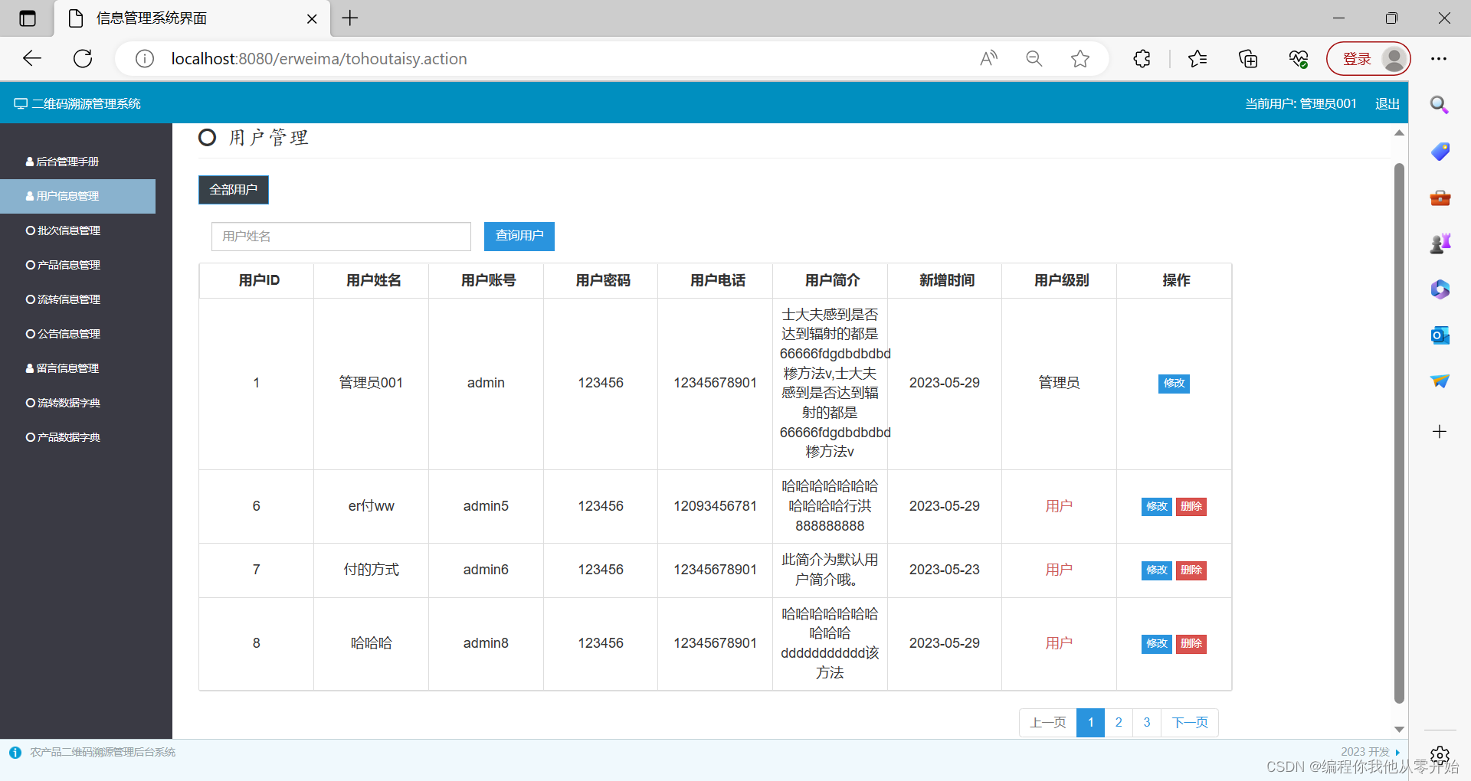The image size is (1471, 781).
Task: Go to pagination page 3
Action: tap(1147, 723)
